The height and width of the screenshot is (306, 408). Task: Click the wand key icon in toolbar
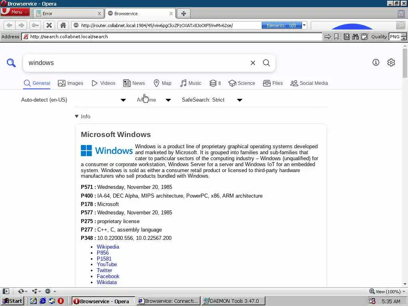[35, 25]
